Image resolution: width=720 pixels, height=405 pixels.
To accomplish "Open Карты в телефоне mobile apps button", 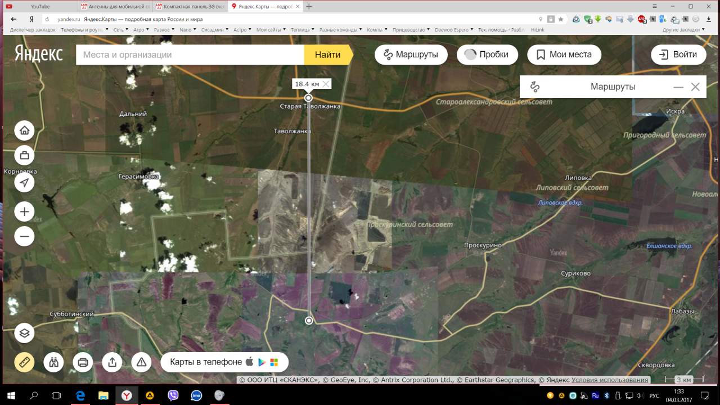I will (x=224, y=362).
